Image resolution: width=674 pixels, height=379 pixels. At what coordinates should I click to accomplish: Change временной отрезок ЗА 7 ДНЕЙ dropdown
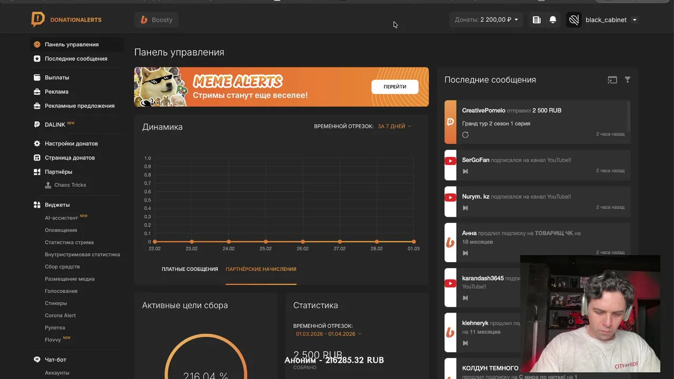click(394, 126)
